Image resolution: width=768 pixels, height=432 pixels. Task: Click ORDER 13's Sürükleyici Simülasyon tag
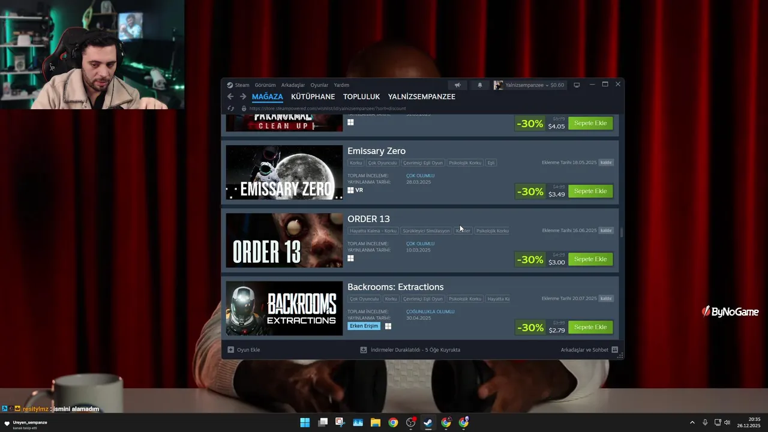(427, 230)
